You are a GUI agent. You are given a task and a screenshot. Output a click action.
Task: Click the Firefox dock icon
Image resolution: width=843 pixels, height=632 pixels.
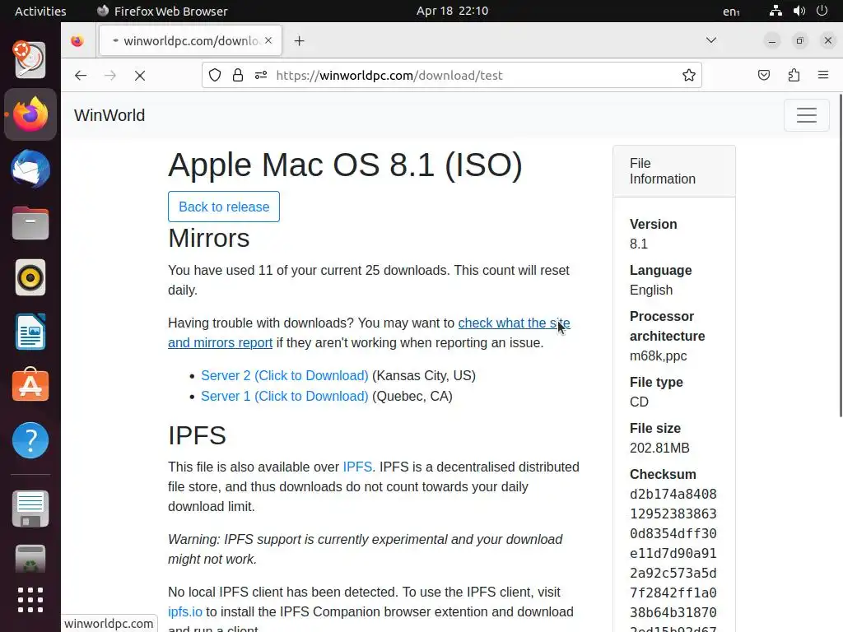[30, 114]
